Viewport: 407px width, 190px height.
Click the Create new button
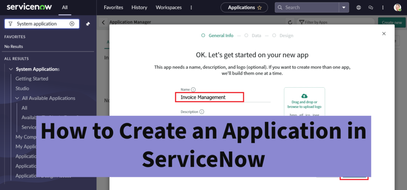tap(392, 22)
